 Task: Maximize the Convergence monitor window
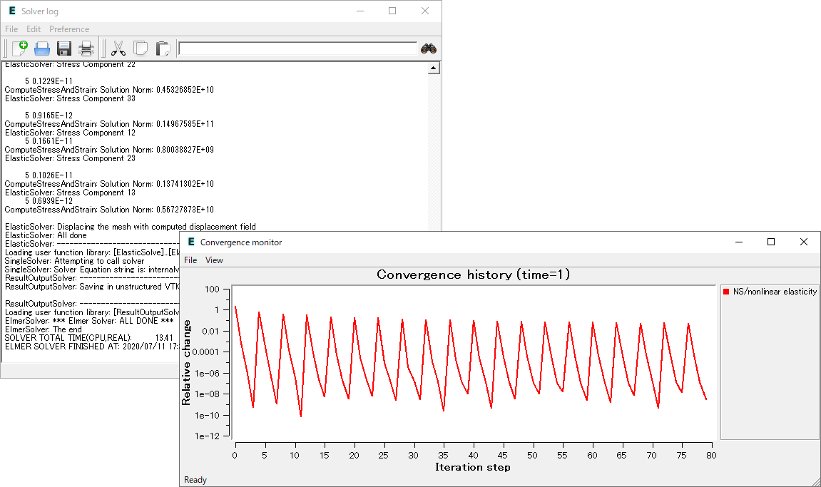pyautogui.click(x=771, y=242)
